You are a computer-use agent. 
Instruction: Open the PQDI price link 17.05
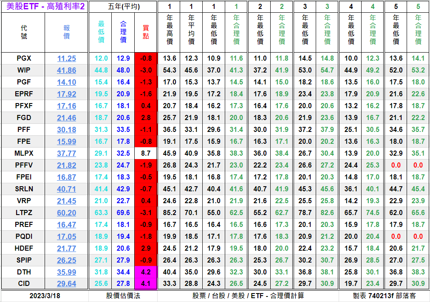(67, 237)
